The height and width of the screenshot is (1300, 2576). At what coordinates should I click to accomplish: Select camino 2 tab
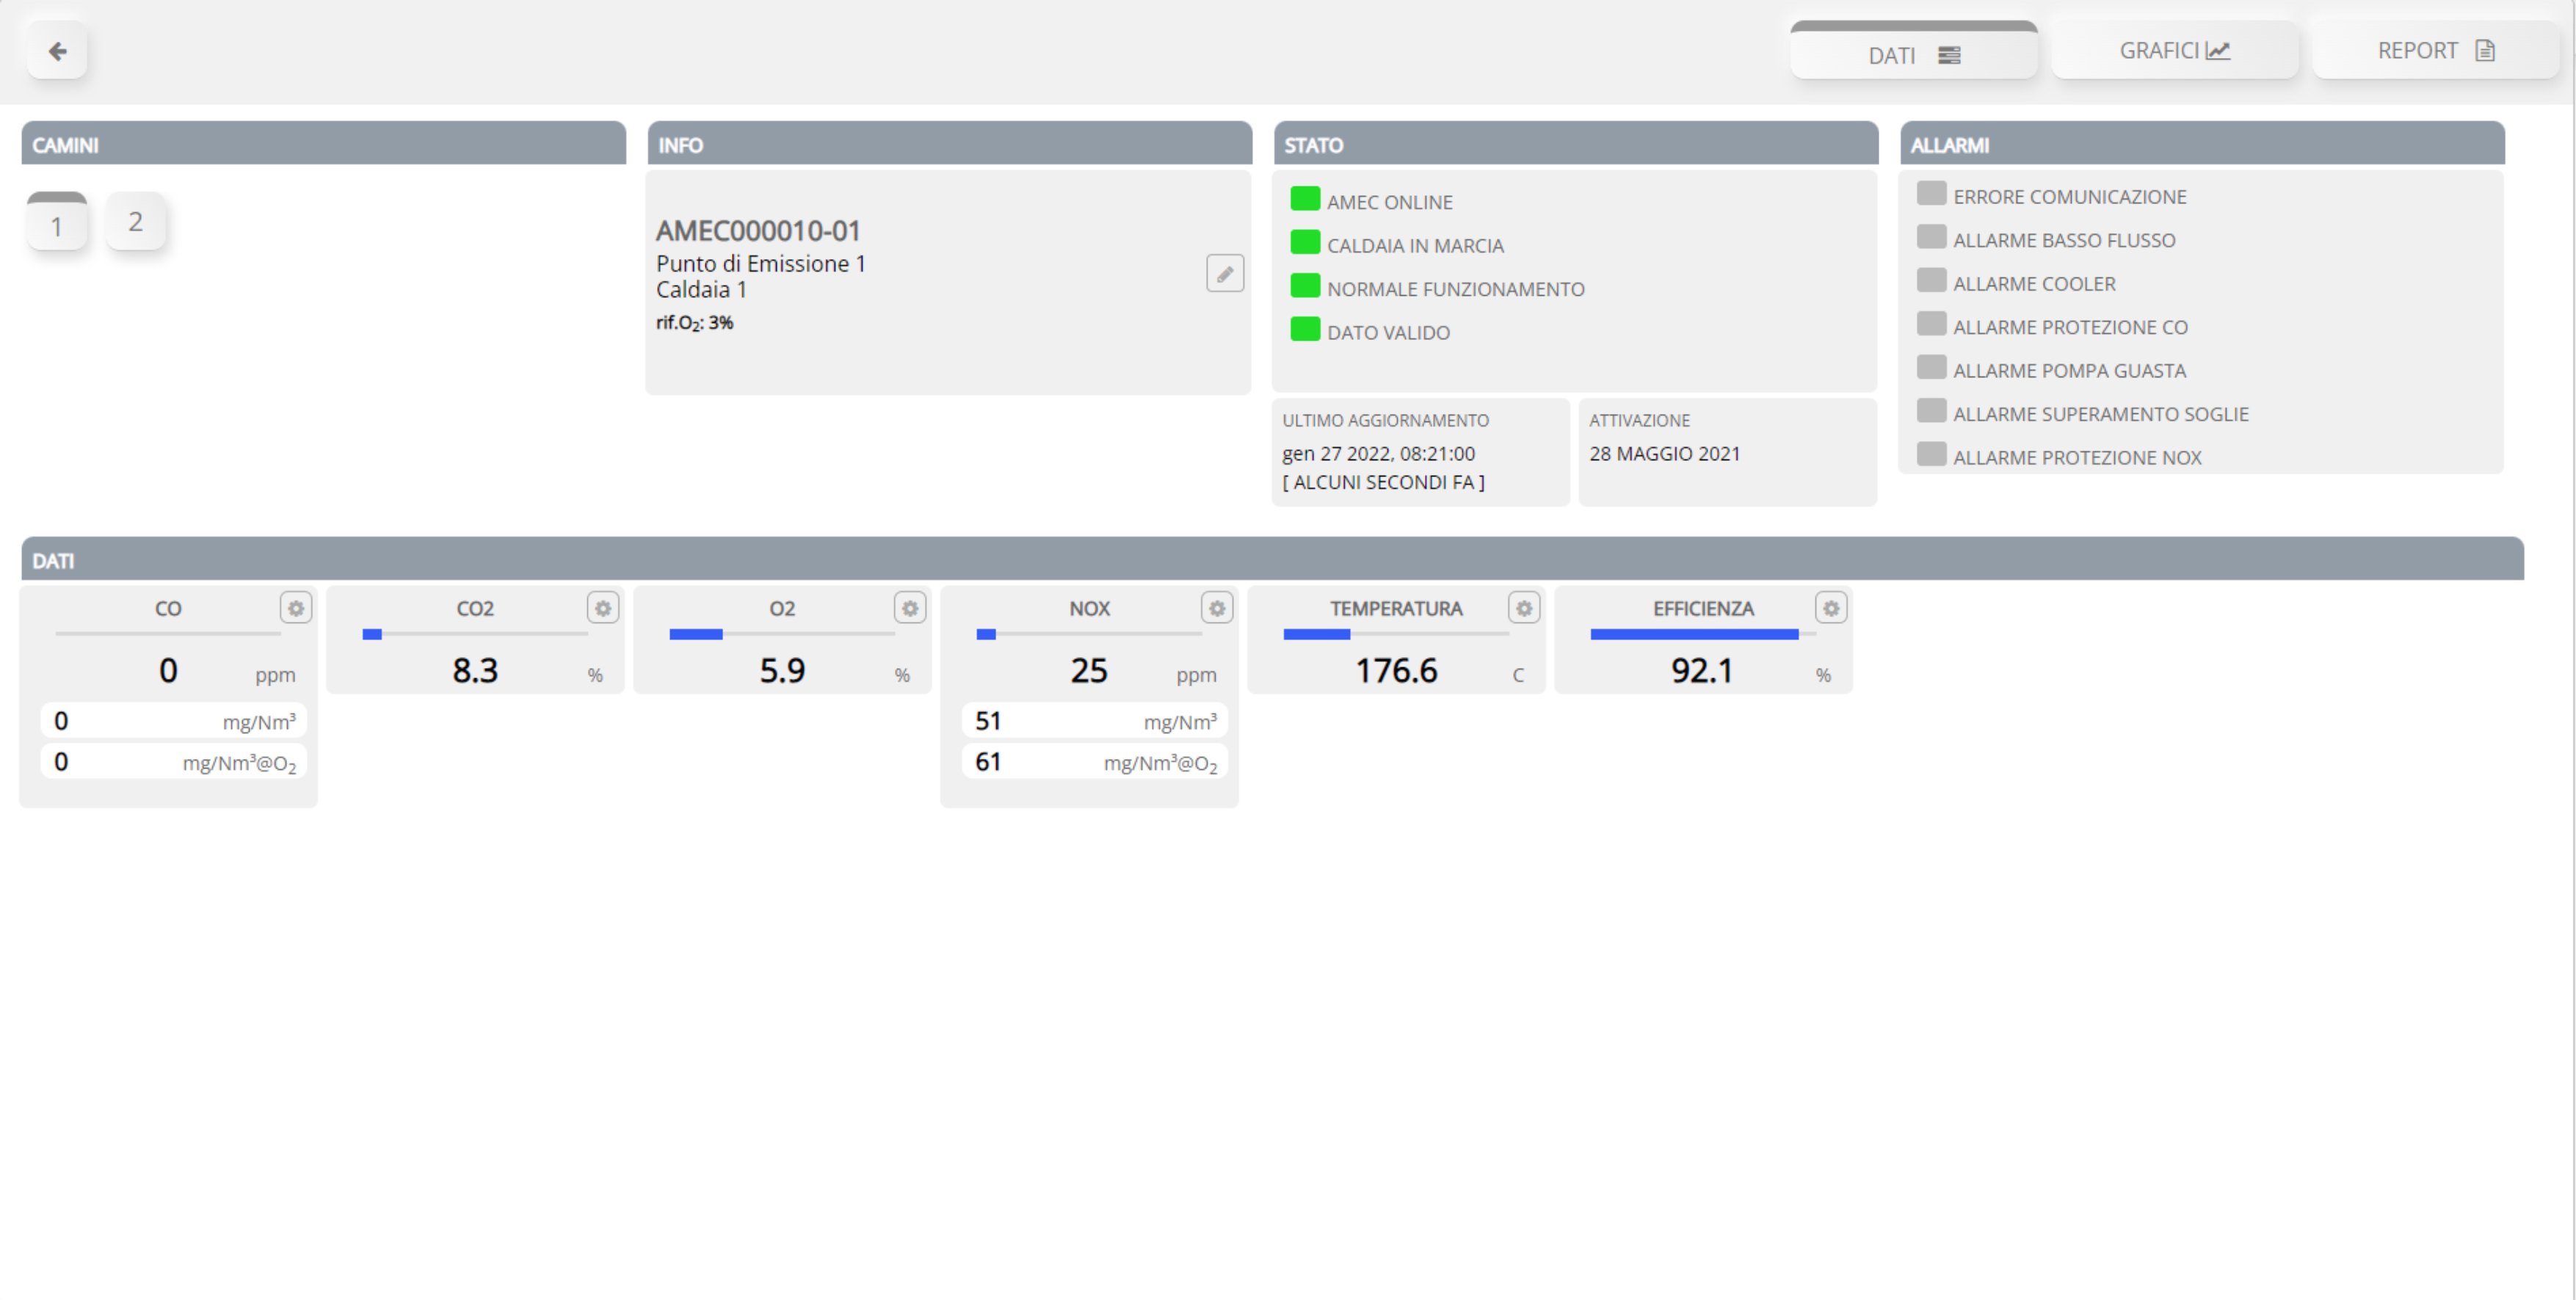[135, 221]
